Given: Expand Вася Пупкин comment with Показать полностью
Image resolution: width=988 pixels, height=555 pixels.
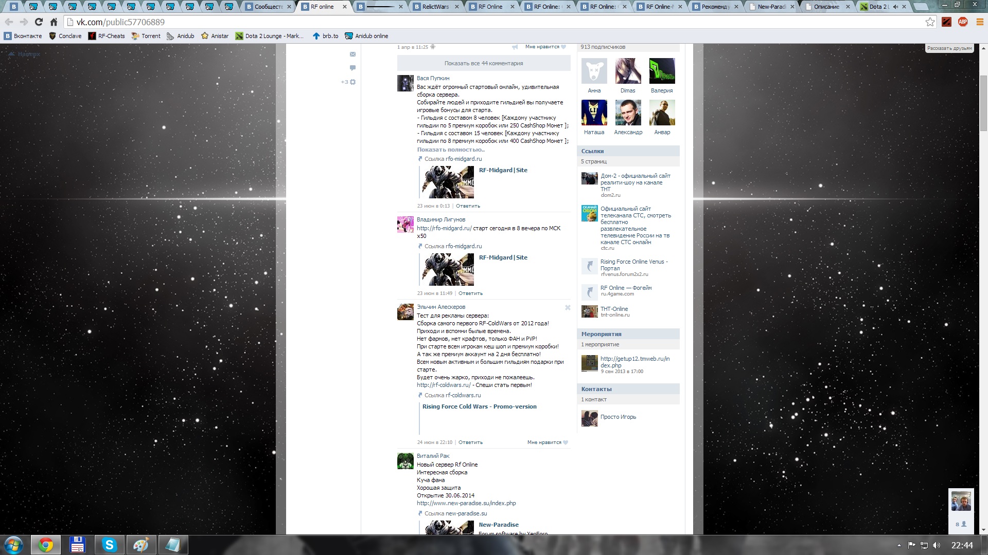Looking at the screenshot, I should coord(451,150).
